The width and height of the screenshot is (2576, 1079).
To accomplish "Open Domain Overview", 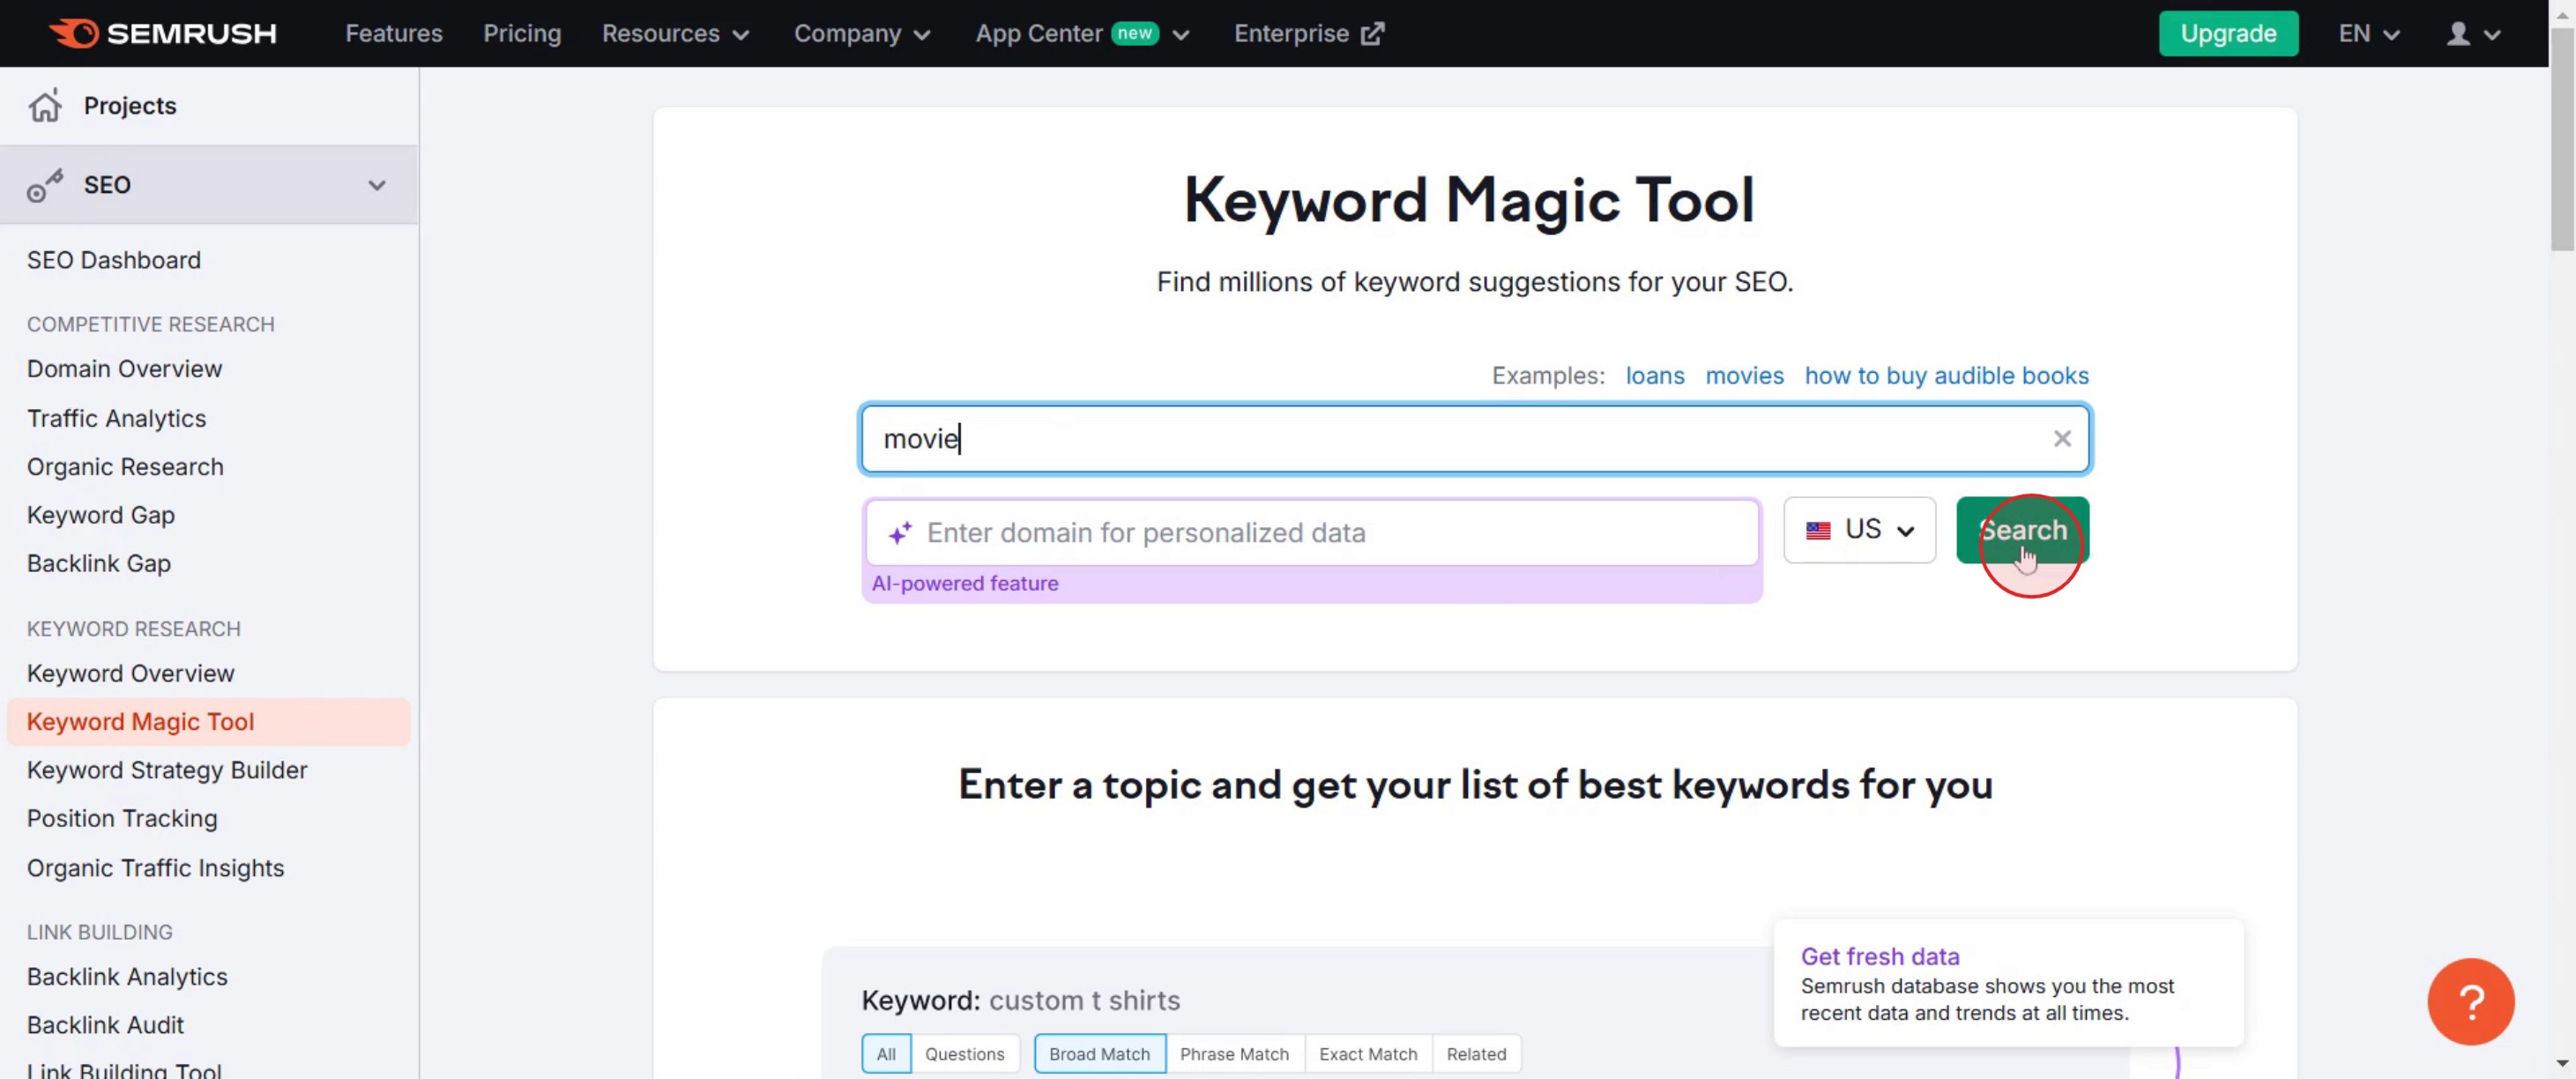I will point(124,369).
